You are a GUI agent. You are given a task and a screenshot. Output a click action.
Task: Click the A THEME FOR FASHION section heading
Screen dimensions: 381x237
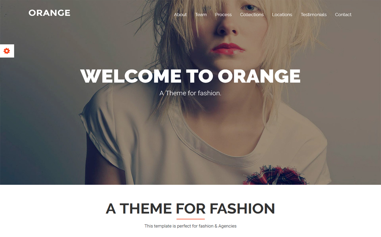(190, 209)
